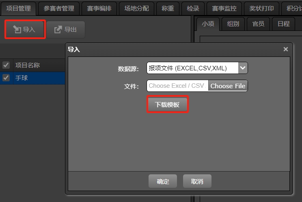Image resolution: width=302 pixels, height=202 pixels.
Task: Click the 导出 export arrow icon
Action: pyautogui.click(x=58, y=30)
